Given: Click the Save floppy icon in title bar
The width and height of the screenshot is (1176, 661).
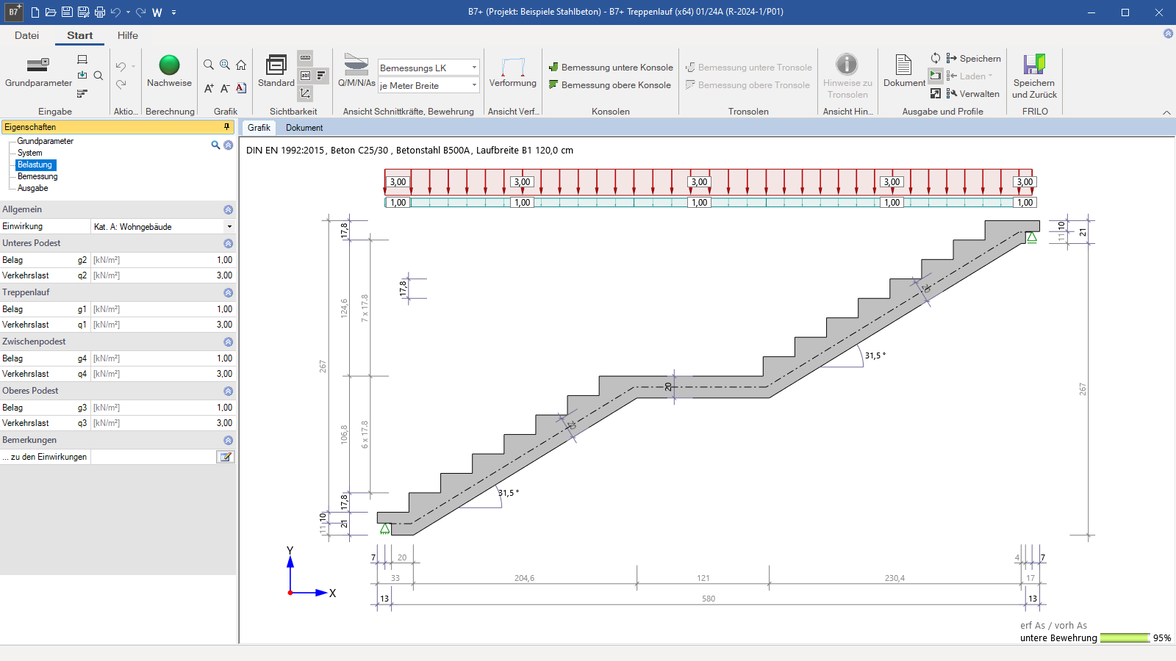Looking at the screenshot, I should pyautogui.click(x=67, y=12).
